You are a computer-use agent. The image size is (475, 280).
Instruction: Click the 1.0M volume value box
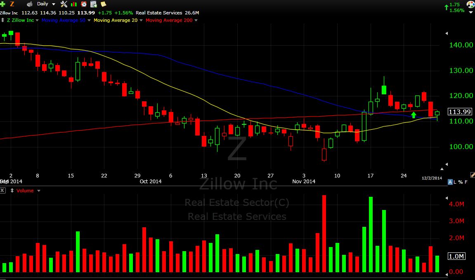point(456,256)
